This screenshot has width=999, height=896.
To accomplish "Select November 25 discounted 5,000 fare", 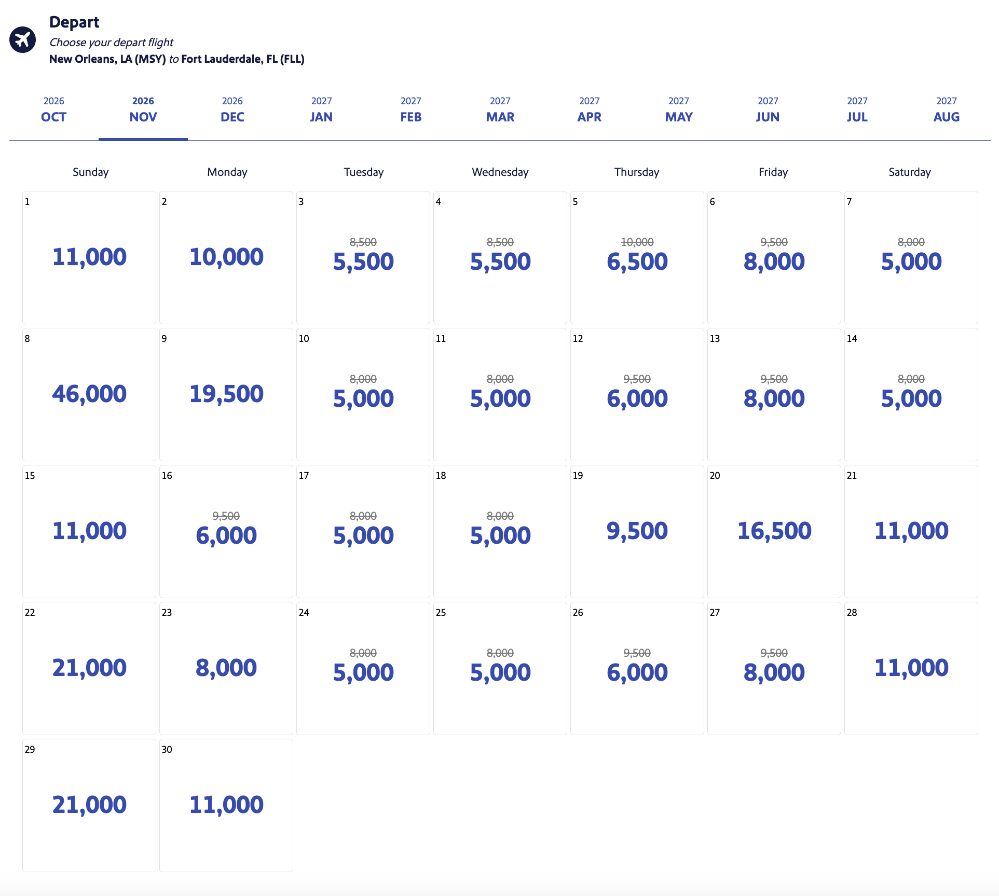I will pos(500,668).
